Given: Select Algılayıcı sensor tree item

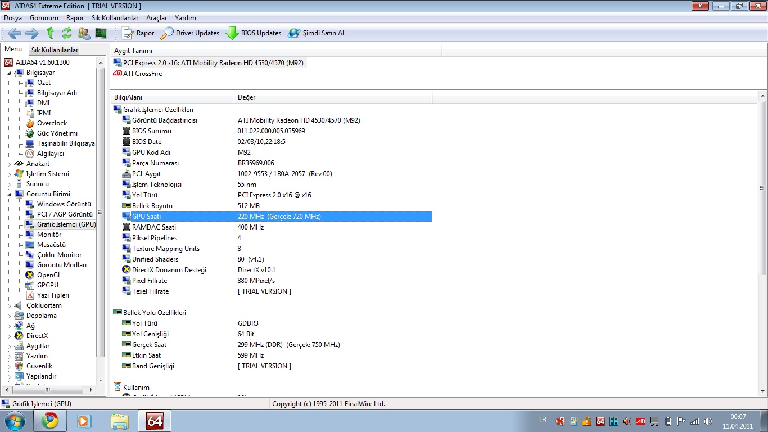Looking at the screenshot, I should pos(51,154).
